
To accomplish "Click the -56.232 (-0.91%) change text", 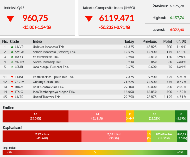I will tap(115, 27).
